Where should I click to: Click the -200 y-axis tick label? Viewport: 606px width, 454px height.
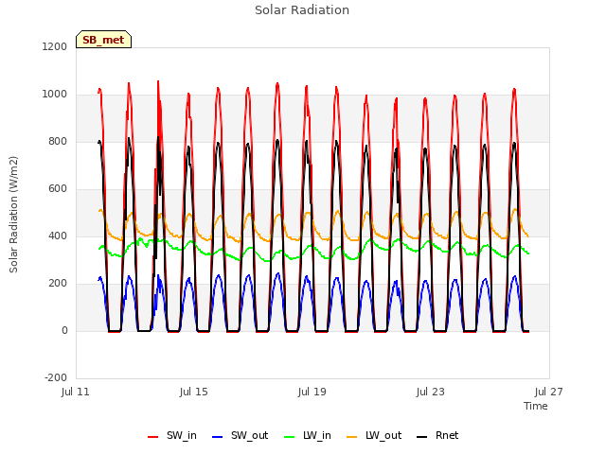56,377
